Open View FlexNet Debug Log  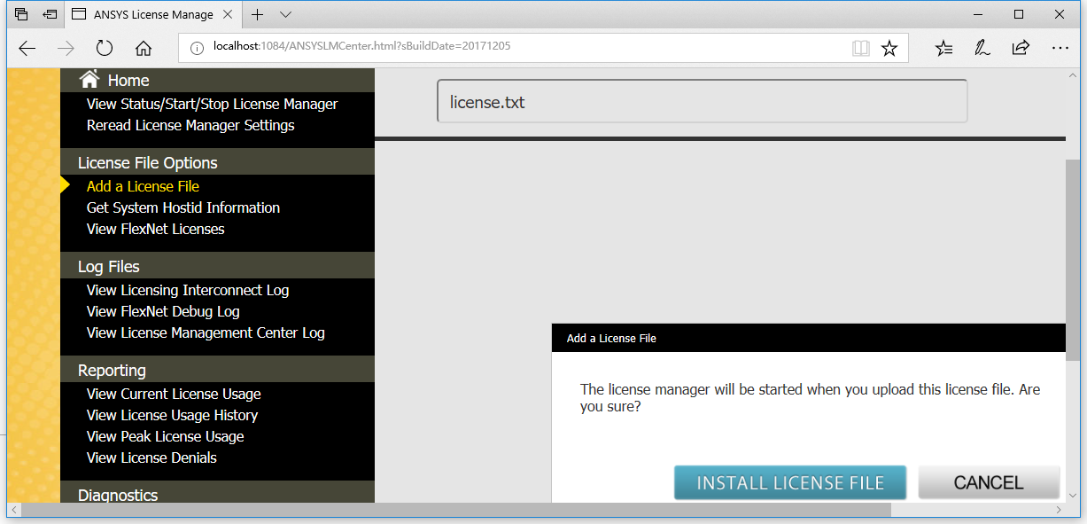click(163, 311)
